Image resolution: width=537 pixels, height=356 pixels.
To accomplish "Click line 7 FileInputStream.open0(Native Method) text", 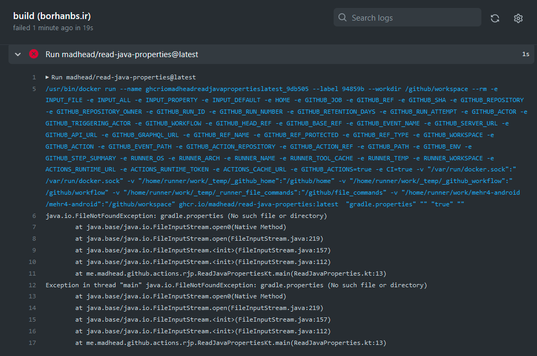I will pyautogui.click(x=181, y=227).
